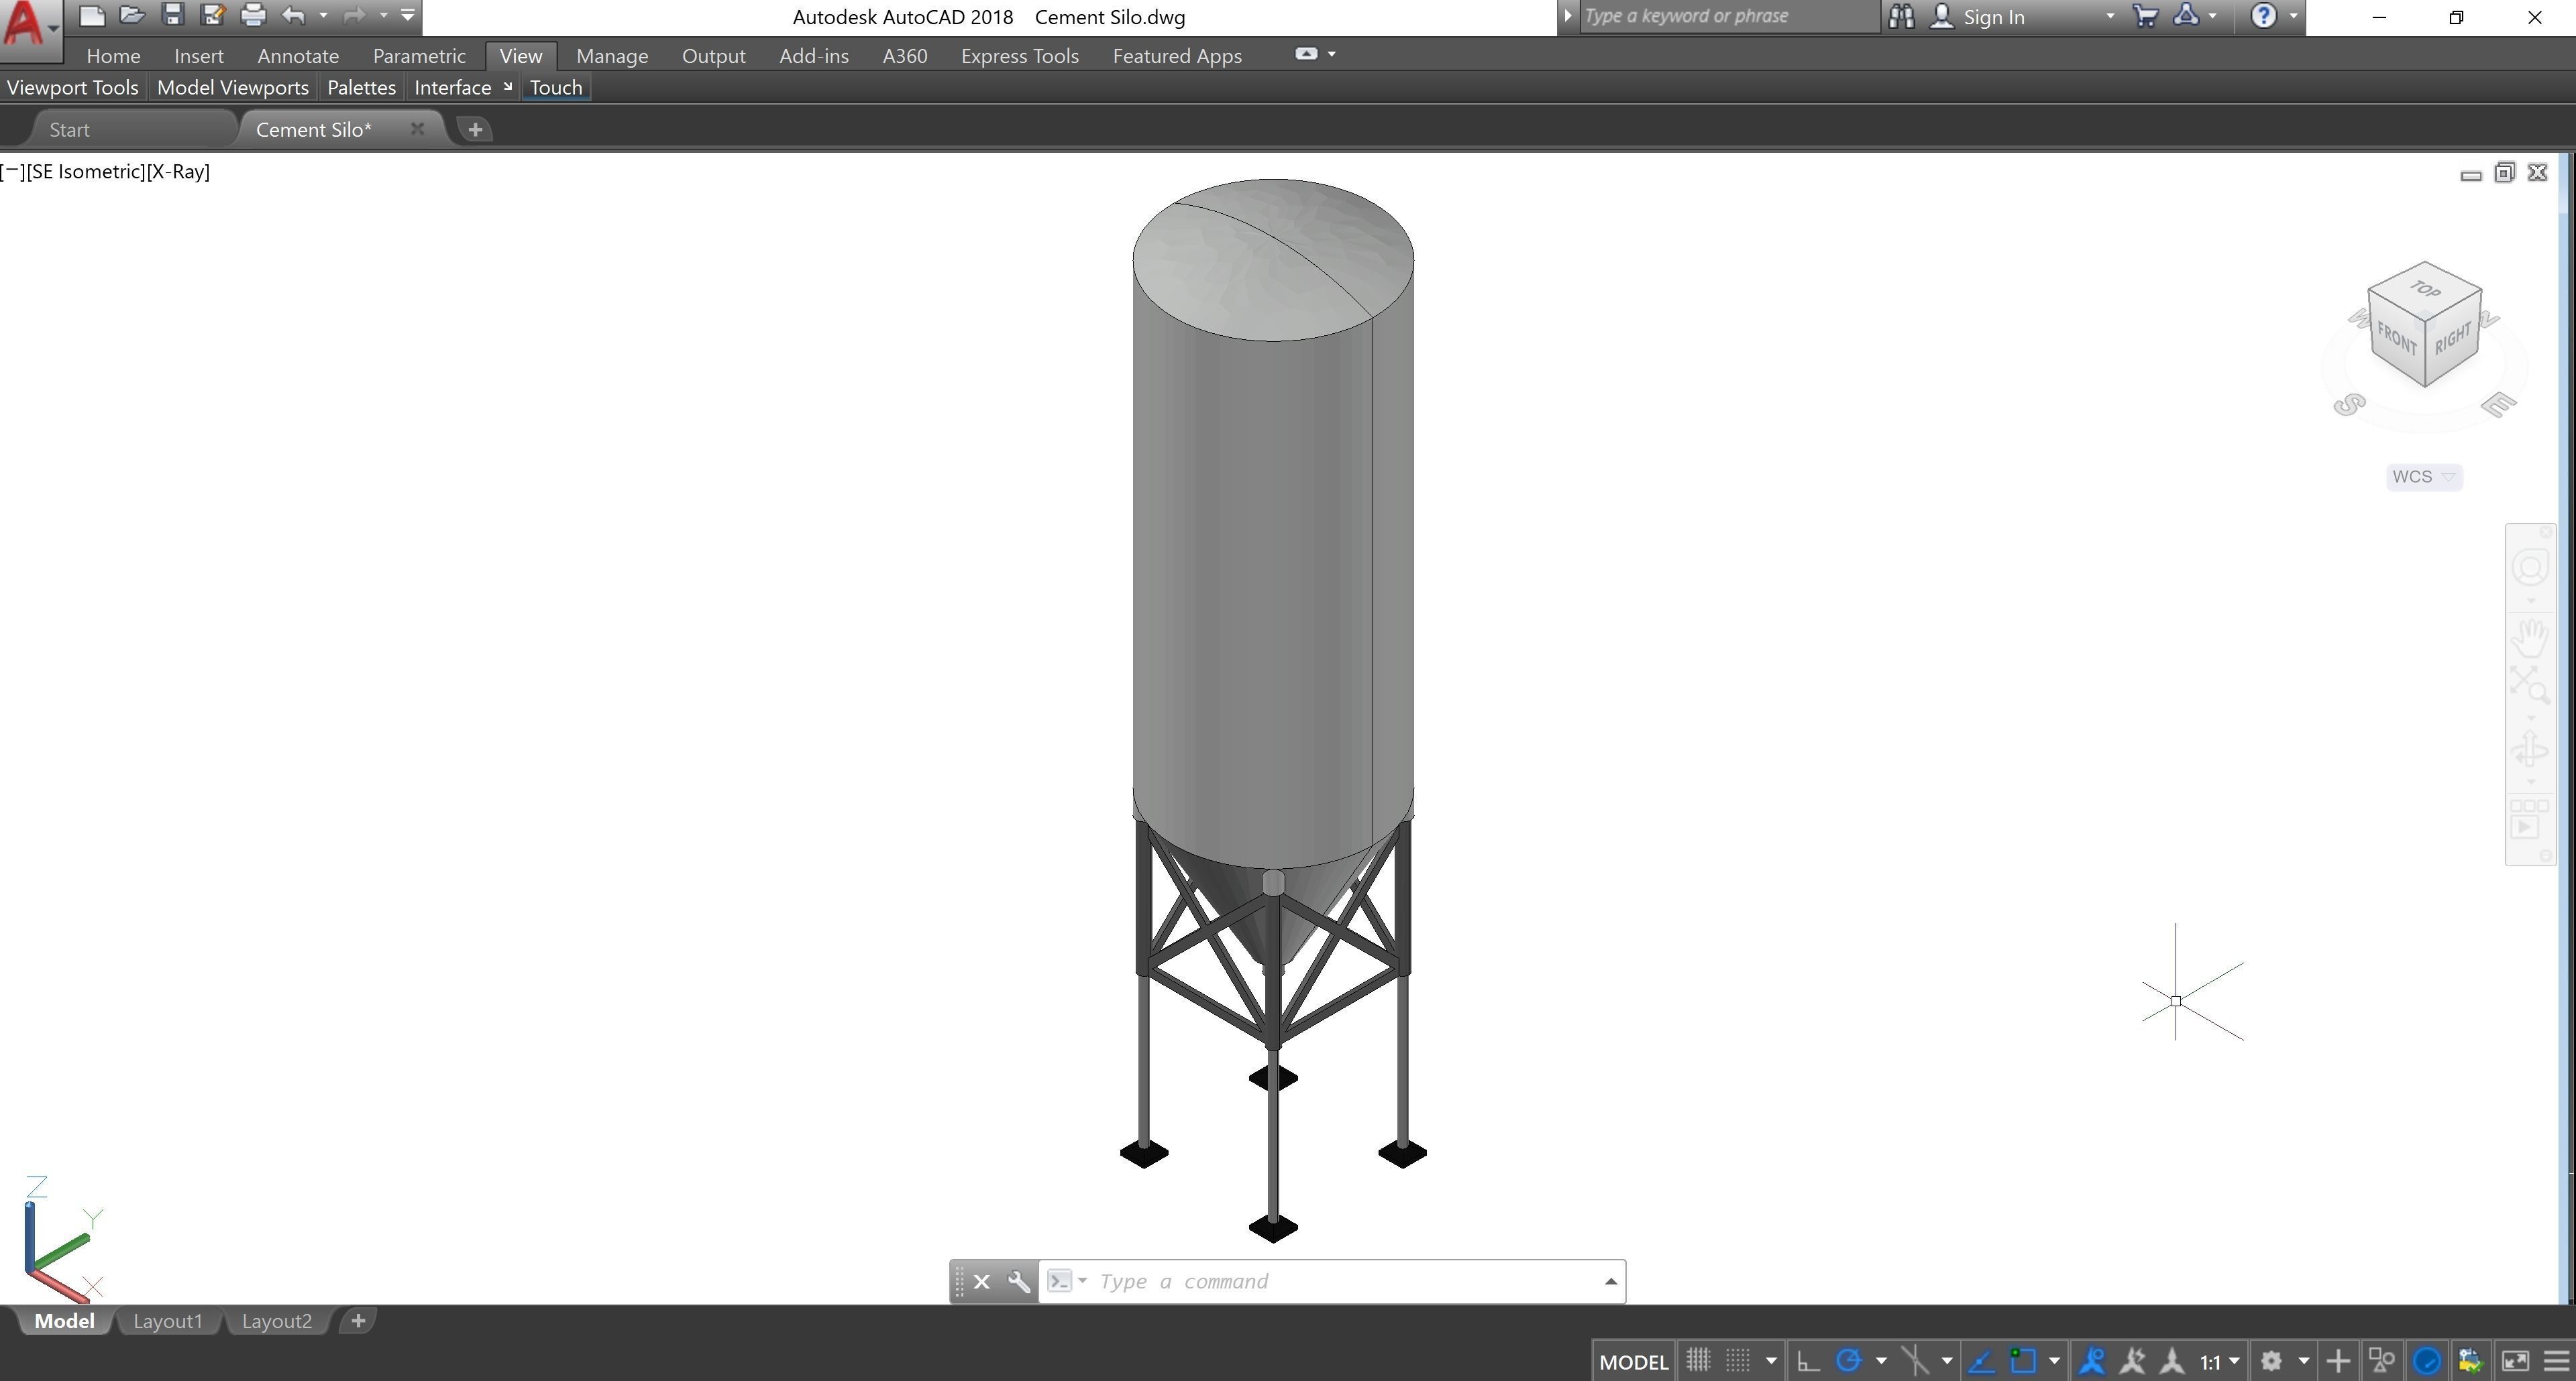Toggle Polar Tracking in status bar
The image size is (2576, 1381).
coord(1849,1361)
